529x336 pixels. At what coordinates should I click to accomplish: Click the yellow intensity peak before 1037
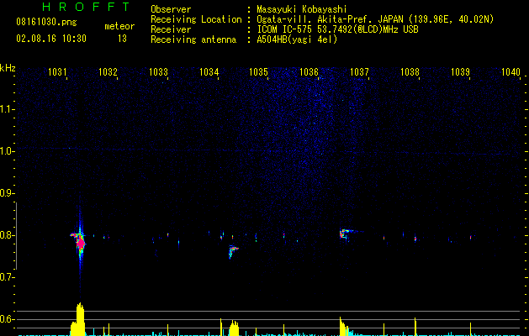343,326
